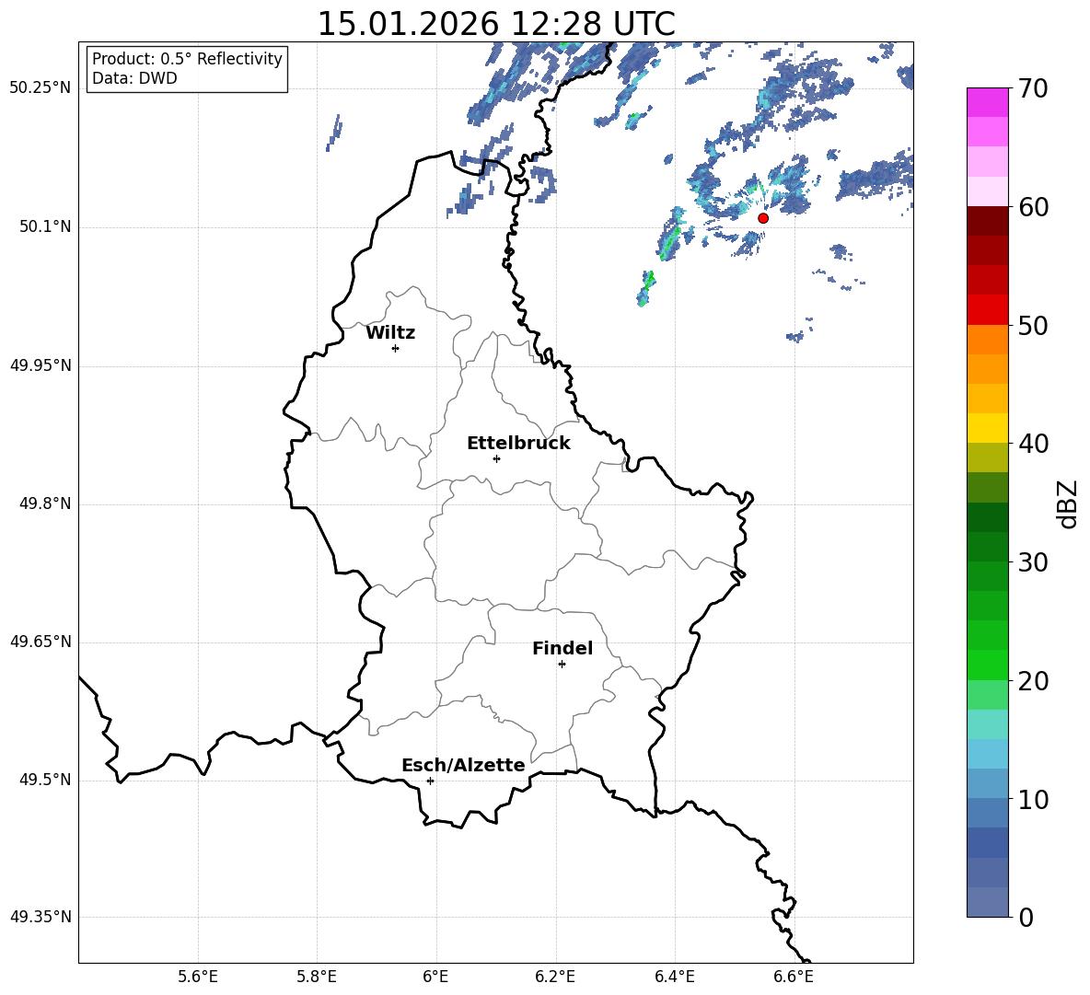Click the 20 tick on the colorbar

coord(1032,680)
